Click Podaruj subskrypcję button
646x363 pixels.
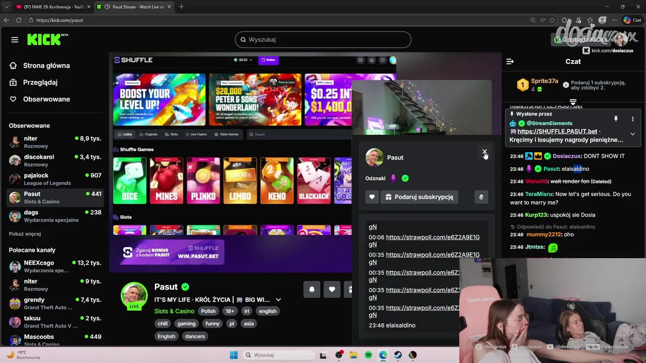pos(419,197)
